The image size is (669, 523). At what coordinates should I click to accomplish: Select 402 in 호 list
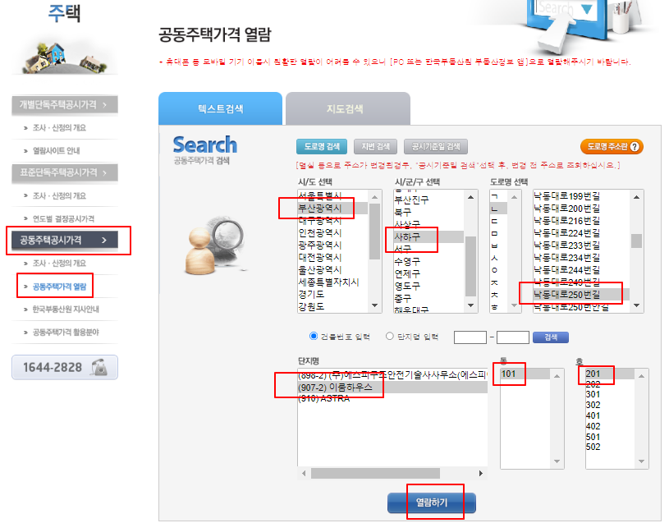click(610, 426)
